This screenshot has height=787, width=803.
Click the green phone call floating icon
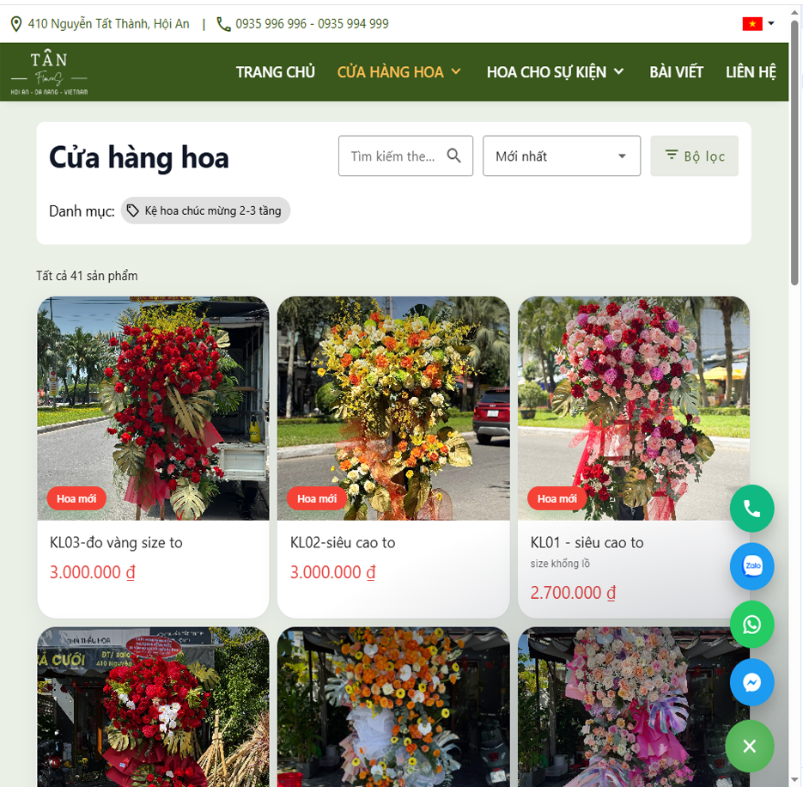pos(751,509)
